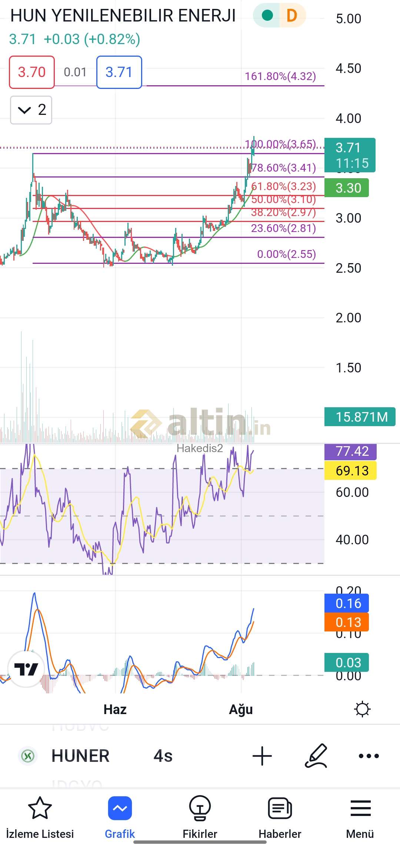
Task: Tap the red 3.70 sell price button
Action: (32, 72)
